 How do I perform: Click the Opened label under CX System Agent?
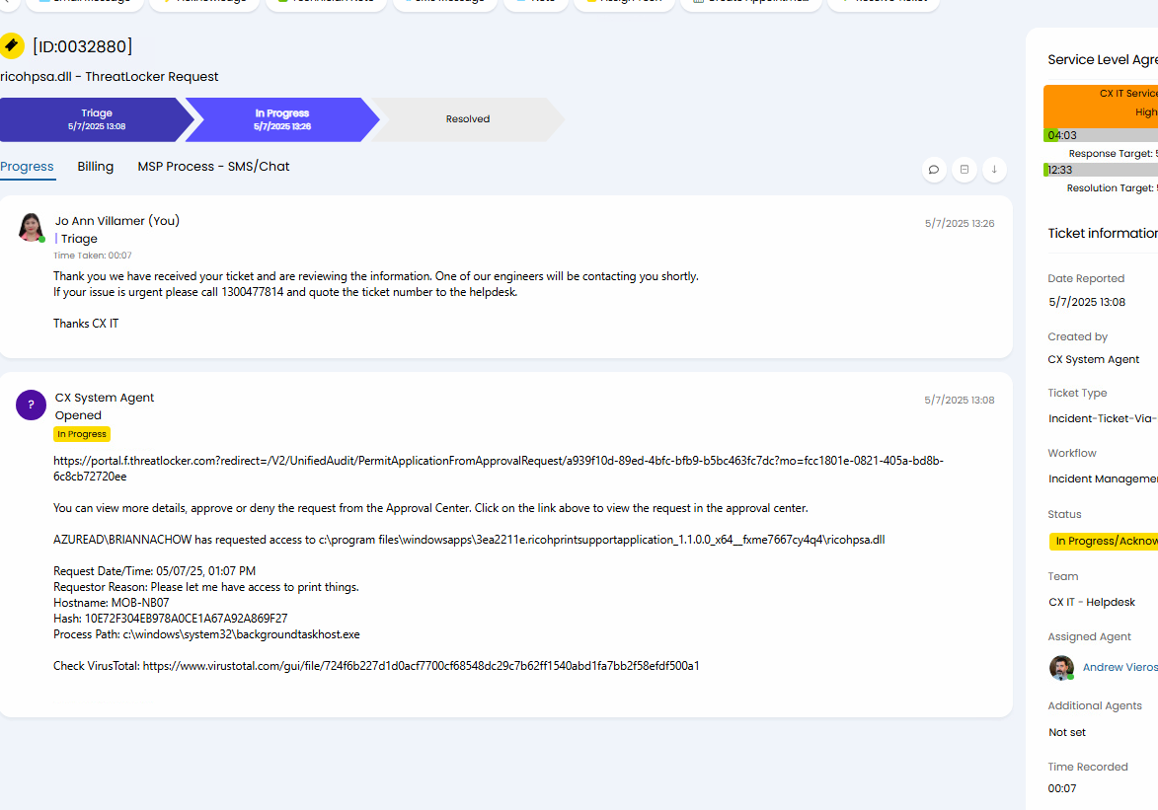click(78, 415)
